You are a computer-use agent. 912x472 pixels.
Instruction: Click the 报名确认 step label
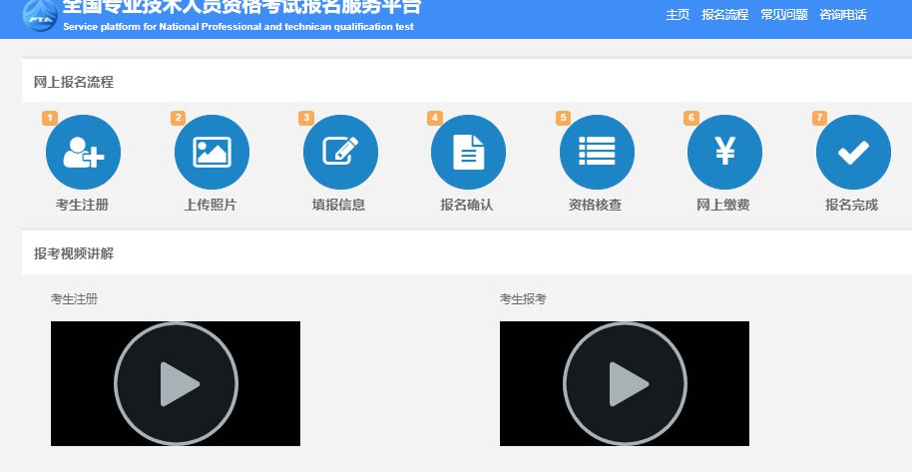[467, 205]
